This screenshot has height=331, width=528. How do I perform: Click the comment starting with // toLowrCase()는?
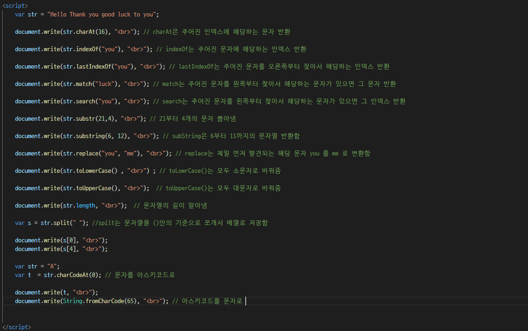pos(220,171)
